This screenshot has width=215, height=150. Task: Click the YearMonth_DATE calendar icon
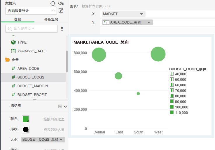click(13, 51)
